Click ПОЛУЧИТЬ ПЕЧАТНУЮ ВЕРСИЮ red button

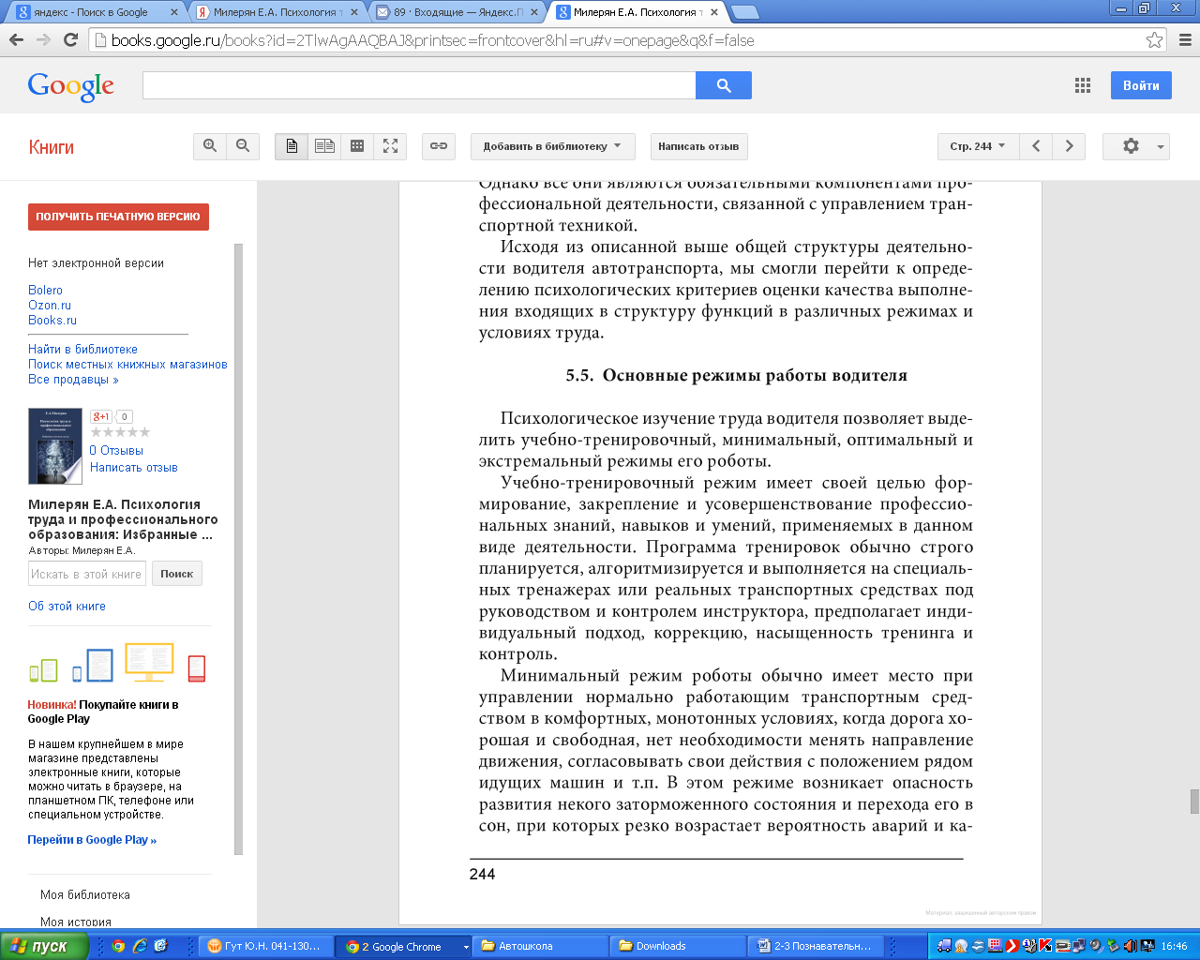click(118, 217)
